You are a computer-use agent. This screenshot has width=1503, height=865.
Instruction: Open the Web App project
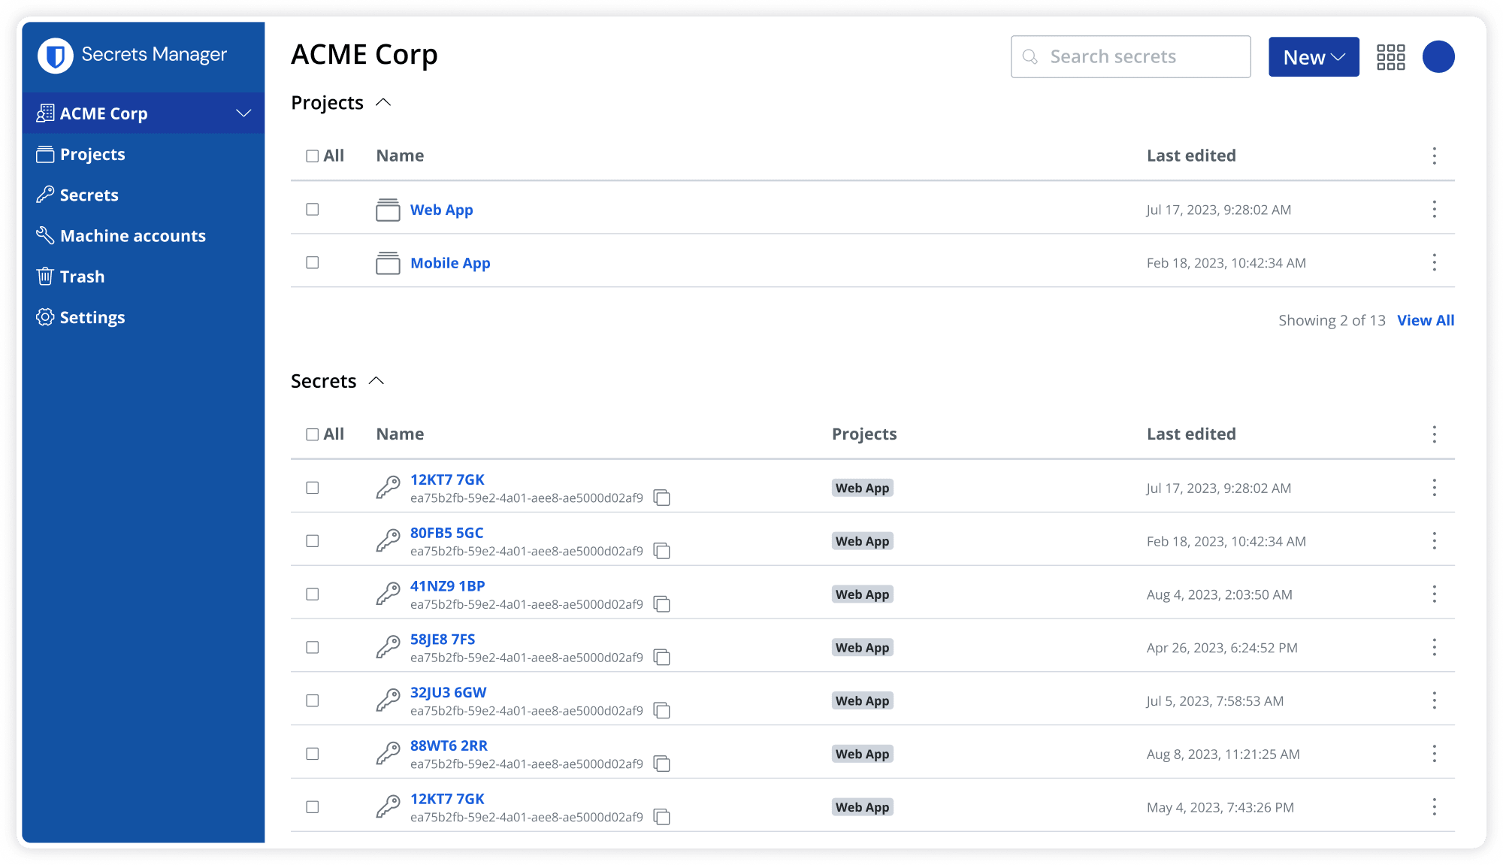441,210
